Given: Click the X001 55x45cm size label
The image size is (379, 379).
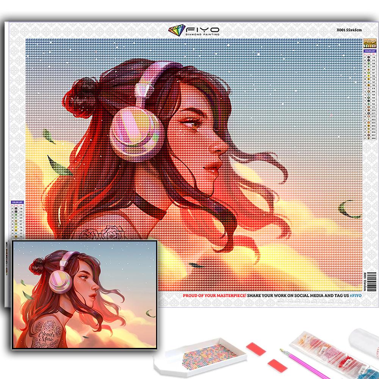Looking at the screenshot, I should click(349, 30).
